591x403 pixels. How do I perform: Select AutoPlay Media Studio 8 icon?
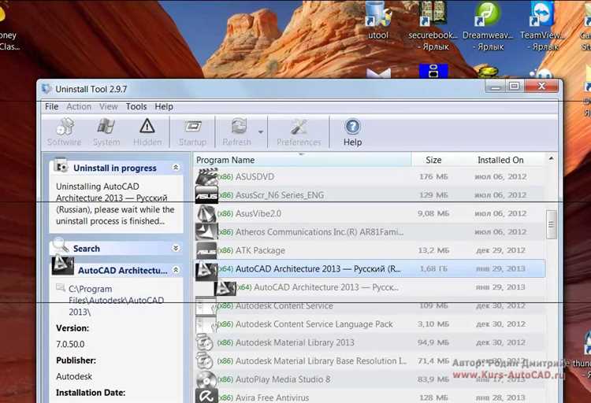pos(206,379)
